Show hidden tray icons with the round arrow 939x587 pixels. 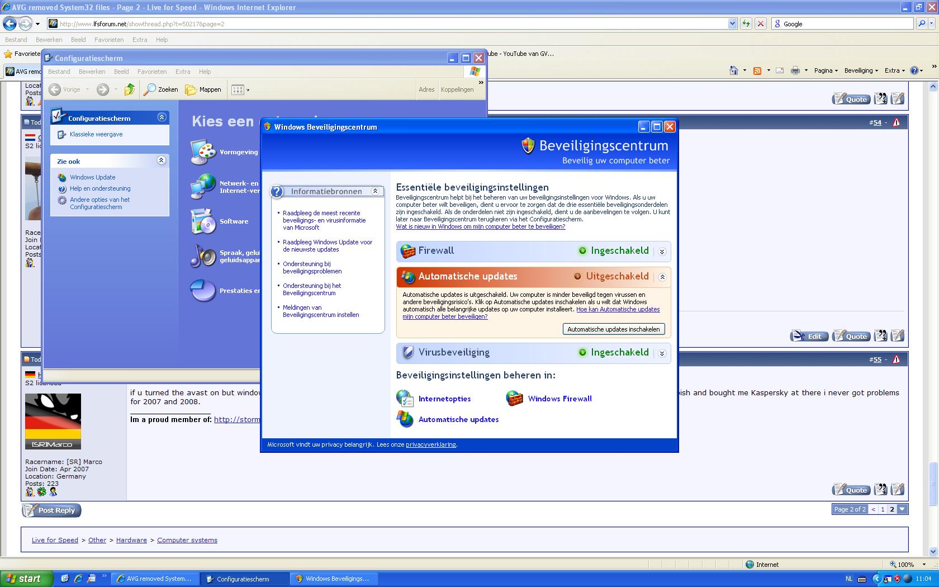[x=876, y=579]
